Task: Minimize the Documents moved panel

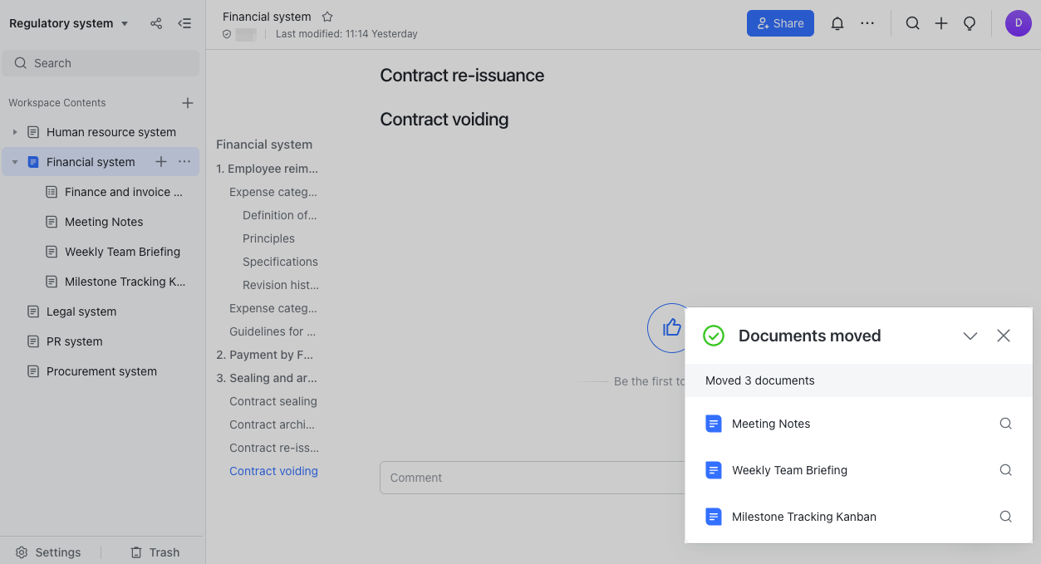Action: point(970,336)
